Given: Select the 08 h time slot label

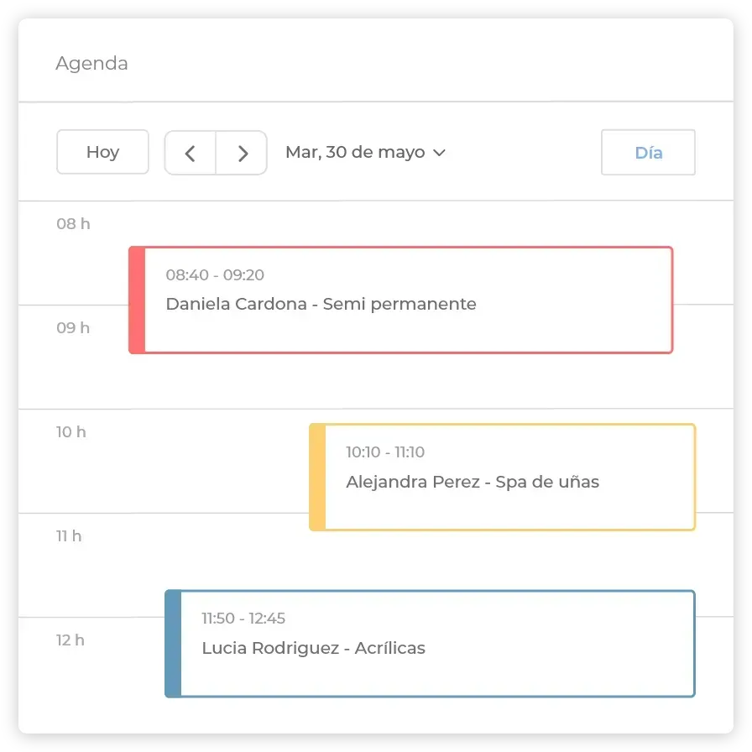Looking at the screenshot, I should [x=73, y=224].
